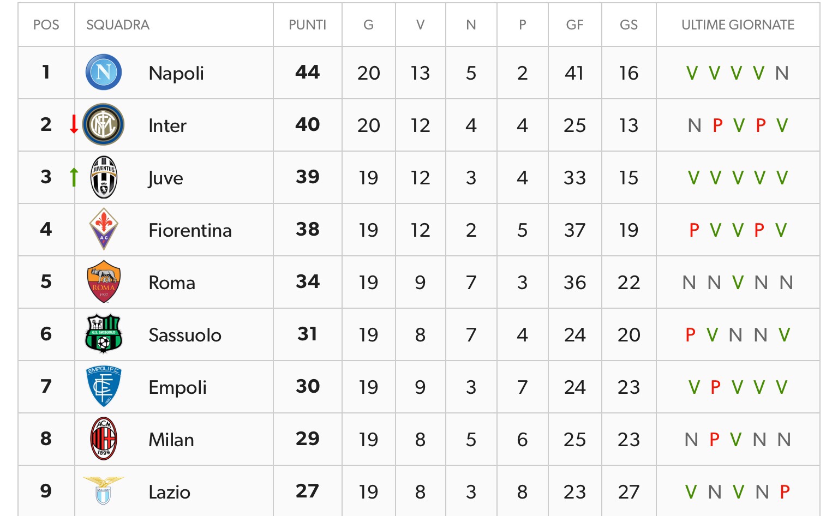Sort by the GF column header
This screenshot has height=516, width=838.
coord(574,25)
